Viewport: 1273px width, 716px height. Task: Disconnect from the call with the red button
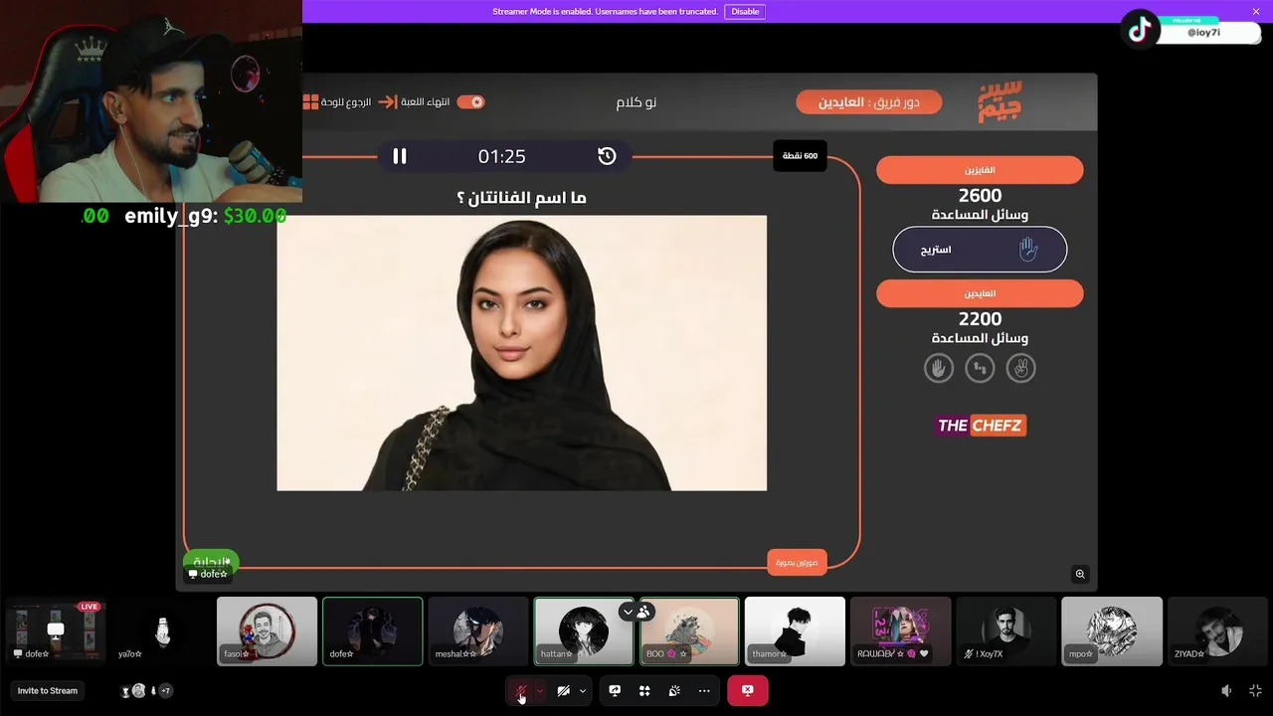747,690
